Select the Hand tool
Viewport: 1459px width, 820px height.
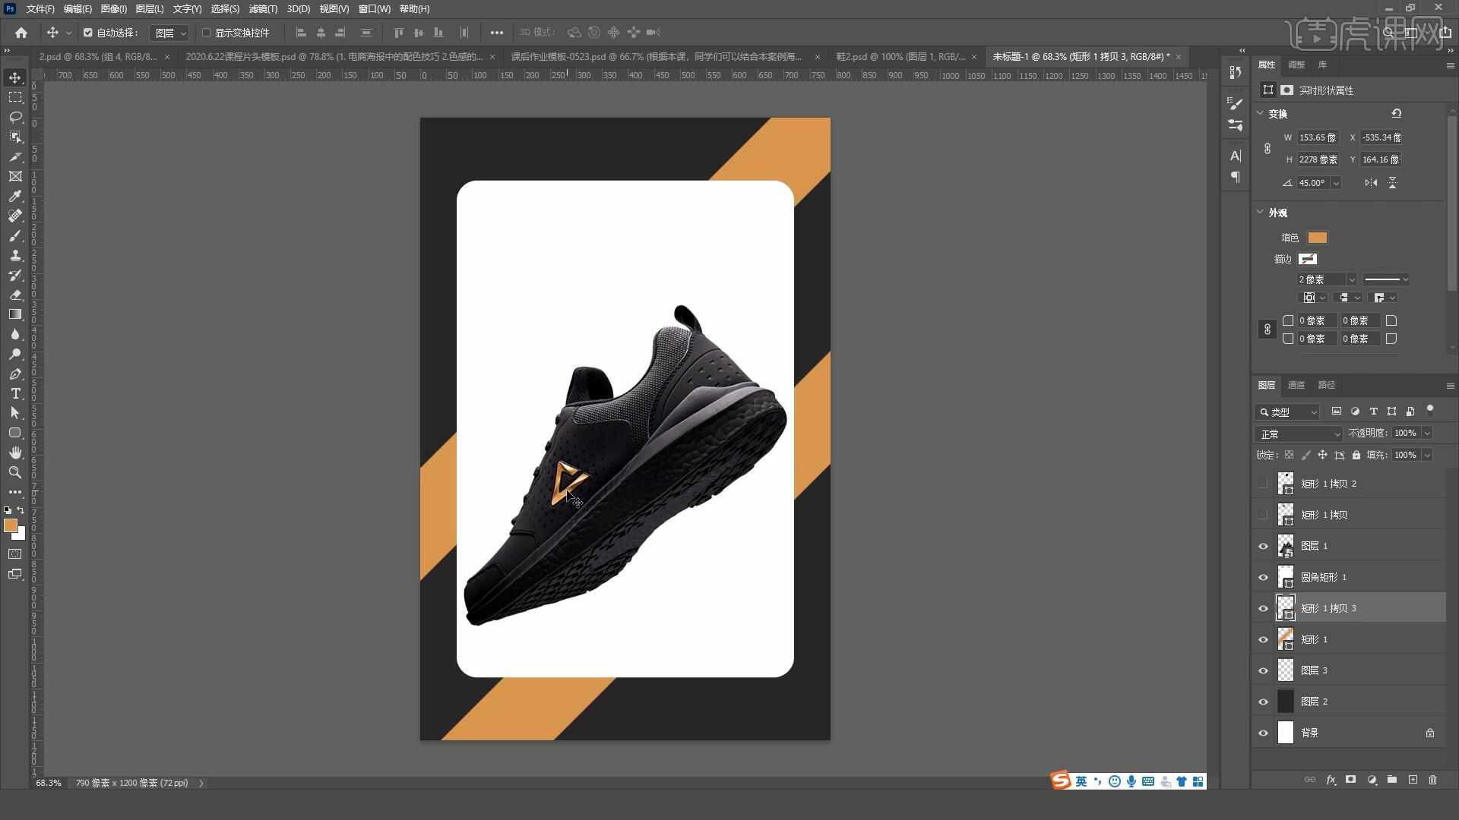tap(15, 453)
